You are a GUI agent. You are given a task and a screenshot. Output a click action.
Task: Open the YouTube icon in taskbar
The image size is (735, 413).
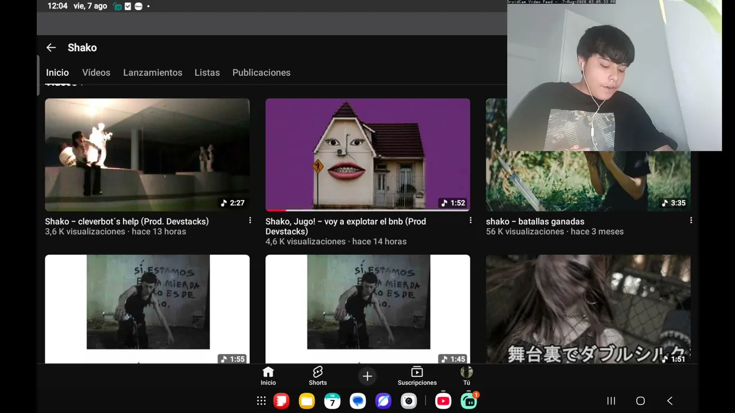443,401
